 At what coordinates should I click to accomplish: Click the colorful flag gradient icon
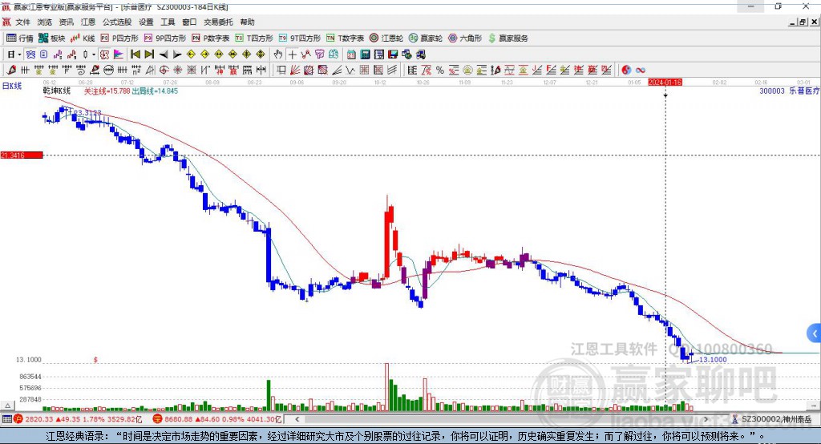pos(119,54)
